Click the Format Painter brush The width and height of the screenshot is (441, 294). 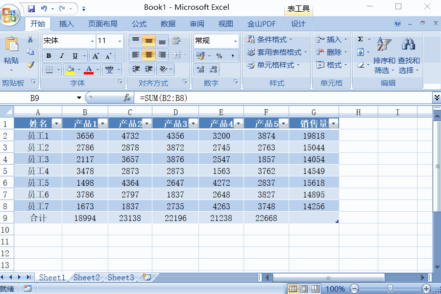30,65
